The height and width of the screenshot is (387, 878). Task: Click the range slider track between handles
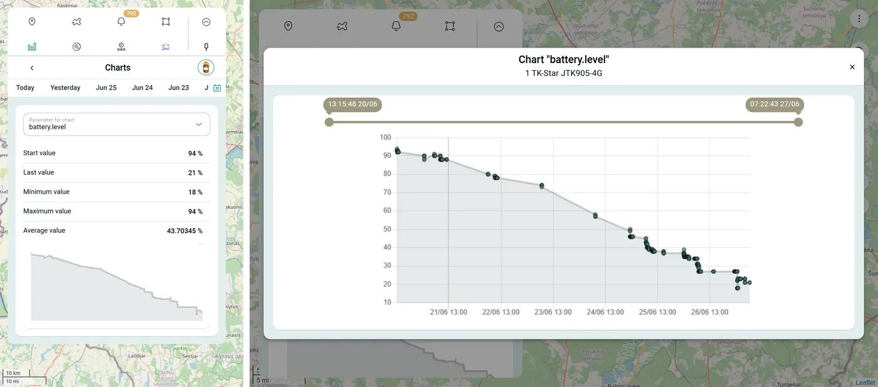pyautogui.click(x=564, y=122)
